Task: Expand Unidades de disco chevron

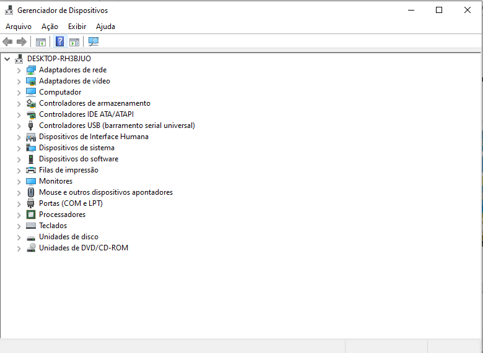Action: click(x=19, y=237)
